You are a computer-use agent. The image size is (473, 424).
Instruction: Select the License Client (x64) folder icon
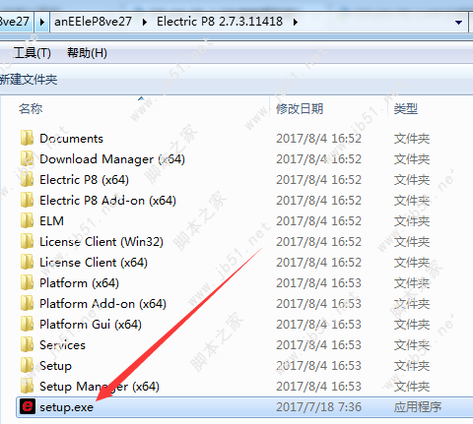27,262
